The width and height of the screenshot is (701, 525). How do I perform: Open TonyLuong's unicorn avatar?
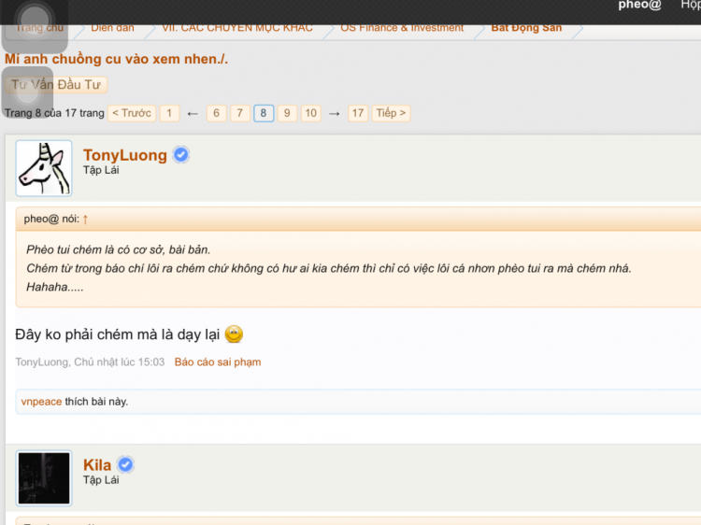[x=44, y=168]
